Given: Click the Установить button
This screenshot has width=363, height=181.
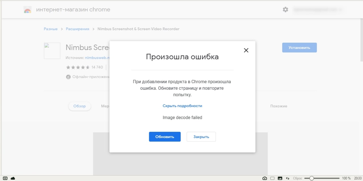Looking at the screenshot, I should coord(299,48).
